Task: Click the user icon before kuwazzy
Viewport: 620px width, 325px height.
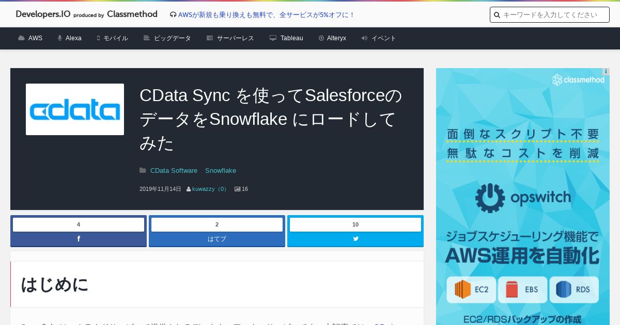Action: click(189, 189)
